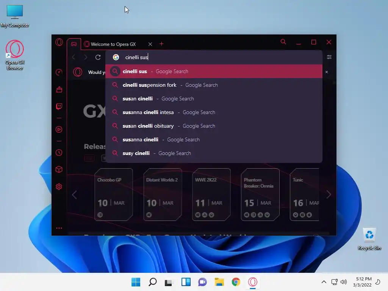388x291 pixels.
Task: Open Chat on the taskbar
Action: (202, 282)
